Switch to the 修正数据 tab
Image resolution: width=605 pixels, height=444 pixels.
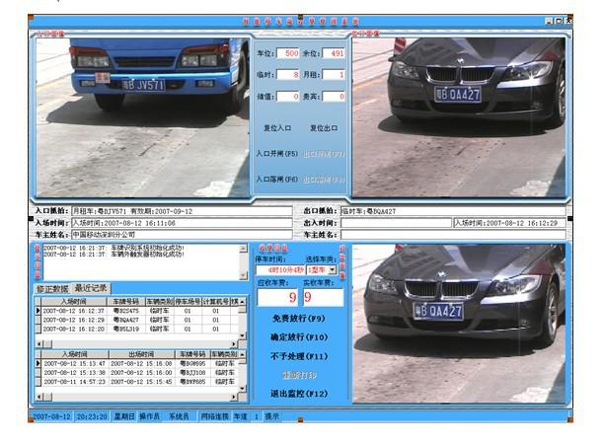coord(54,288)
